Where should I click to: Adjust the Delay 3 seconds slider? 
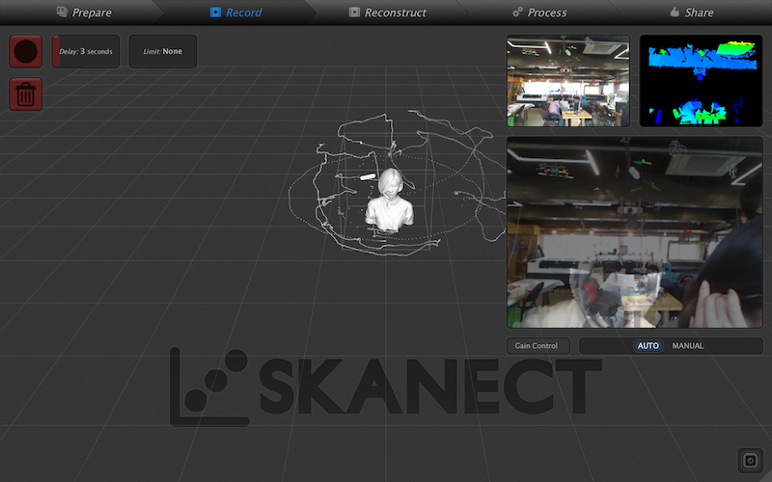coord(86,51)
